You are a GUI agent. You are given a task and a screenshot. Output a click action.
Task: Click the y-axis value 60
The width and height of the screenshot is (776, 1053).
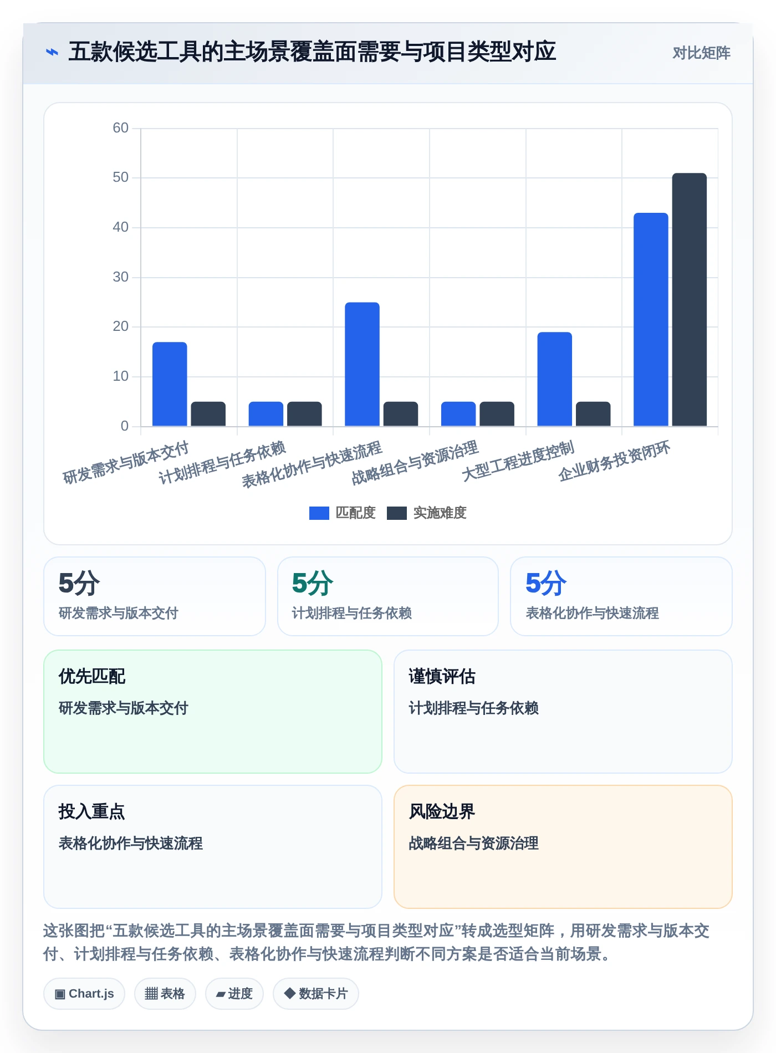[120, 128]
